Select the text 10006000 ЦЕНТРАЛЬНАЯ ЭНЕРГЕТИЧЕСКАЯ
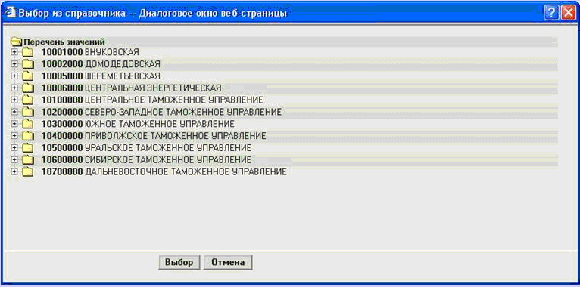This screenshot has width=580, height=287. point(131,88)
